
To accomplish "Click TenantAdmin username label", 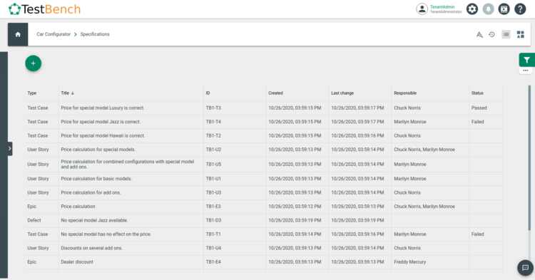I will point(442,7).
